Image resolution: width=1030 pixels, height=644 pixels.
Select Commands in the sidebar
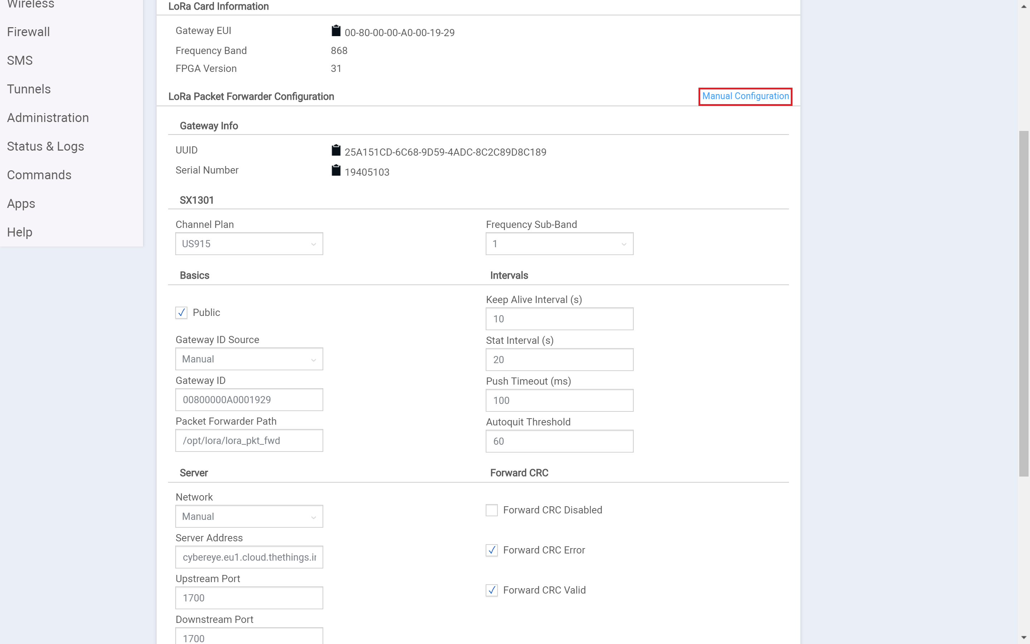coord(39,175)
